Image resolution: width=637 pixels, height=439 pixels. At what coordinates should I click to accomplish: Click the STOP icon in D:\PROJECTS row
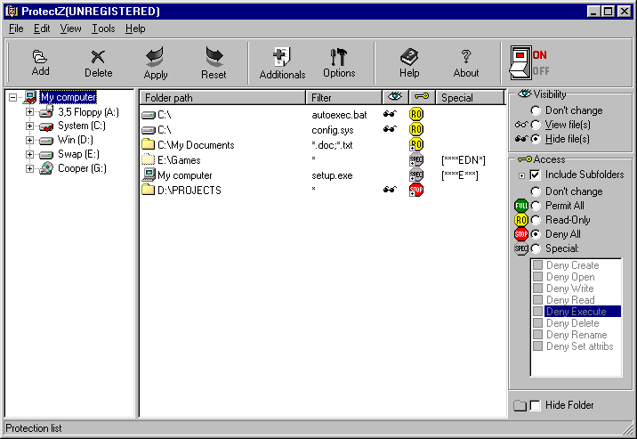[416, 190]
